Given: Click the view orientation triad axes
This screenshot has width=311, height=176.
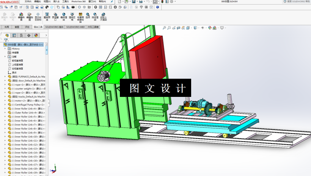Looking at the screenshot, I should (x=54, y=169).
